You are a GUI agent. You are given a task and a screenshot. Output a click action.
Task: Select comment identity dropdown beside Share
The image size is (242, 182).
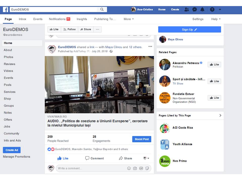tap(146, 158)
